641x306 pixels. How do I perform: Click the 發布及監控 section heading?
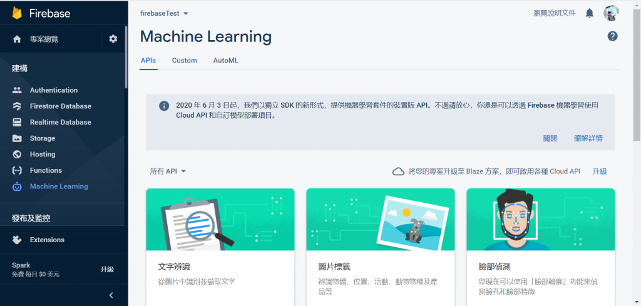coord(31,218)
